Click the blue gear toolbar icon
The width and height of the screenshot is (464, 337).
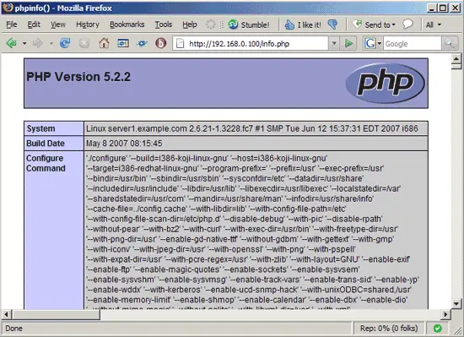point(142,44)
